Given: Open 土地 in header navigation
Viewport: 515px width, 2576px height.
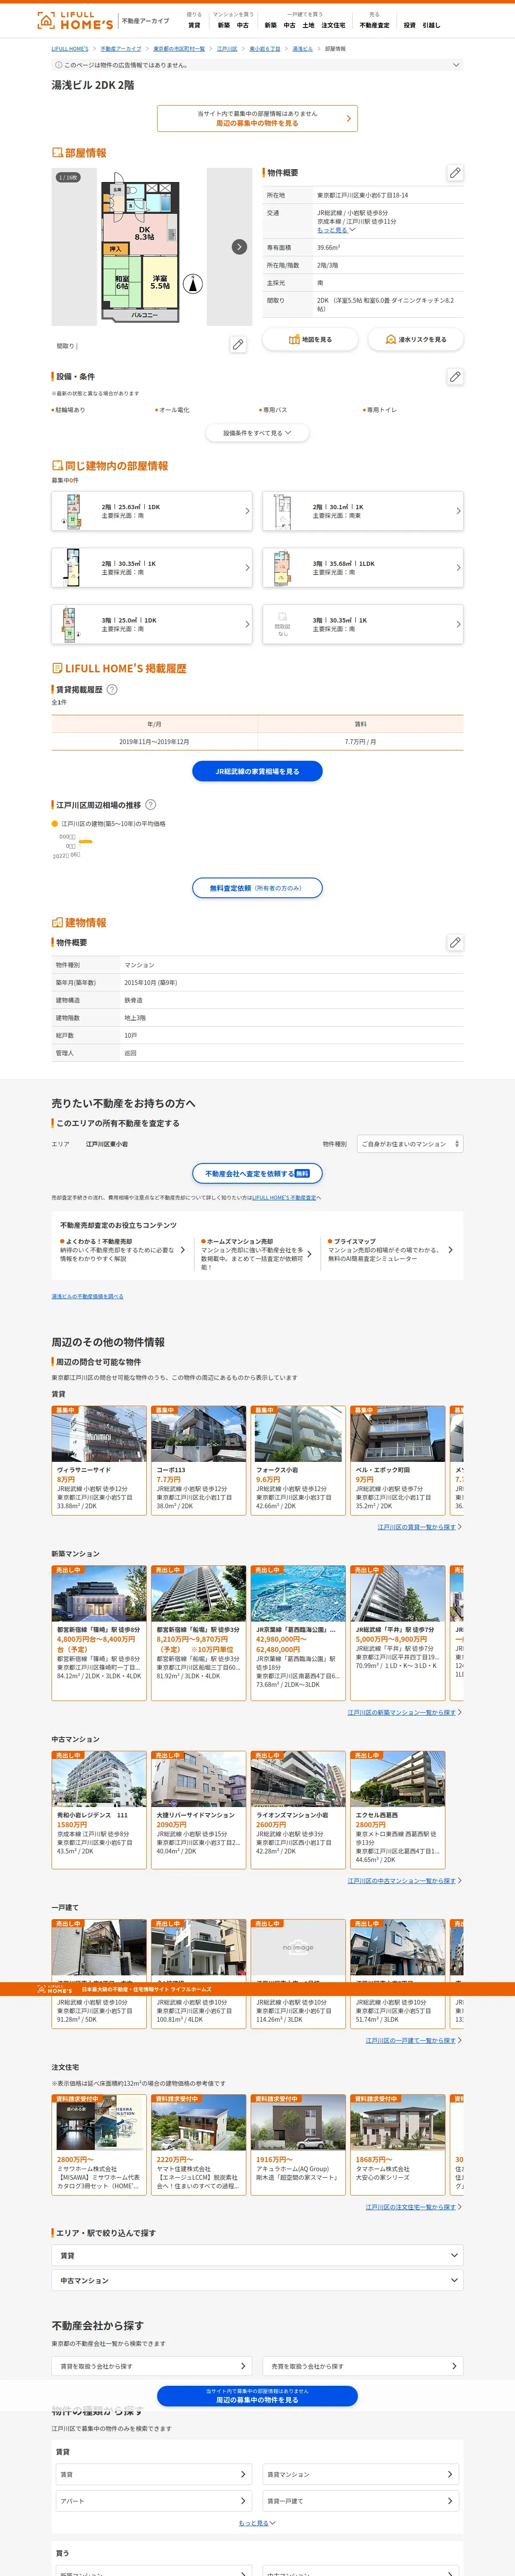Looking at the screenshot, I should click(308, 25).
